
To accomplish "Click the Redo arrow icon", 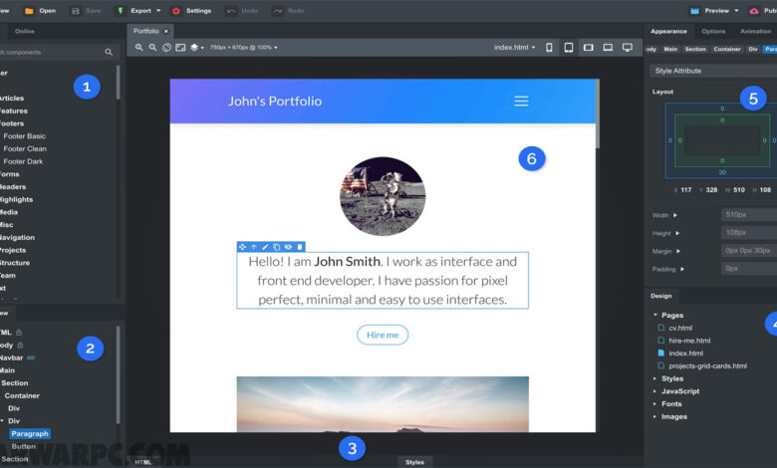I will point(278,11).
